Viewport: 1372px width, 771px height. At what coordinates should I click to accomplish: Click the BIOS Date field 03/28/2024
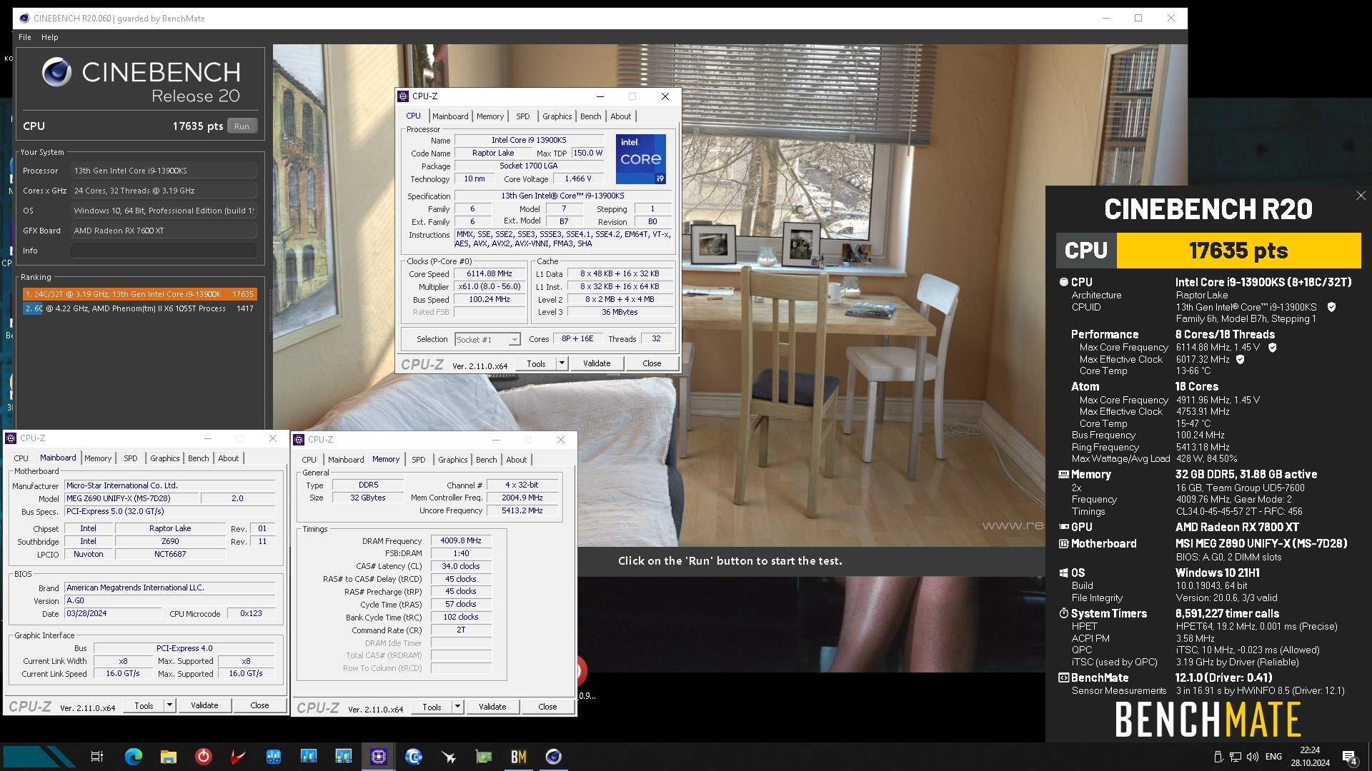(x=113, y=613)
